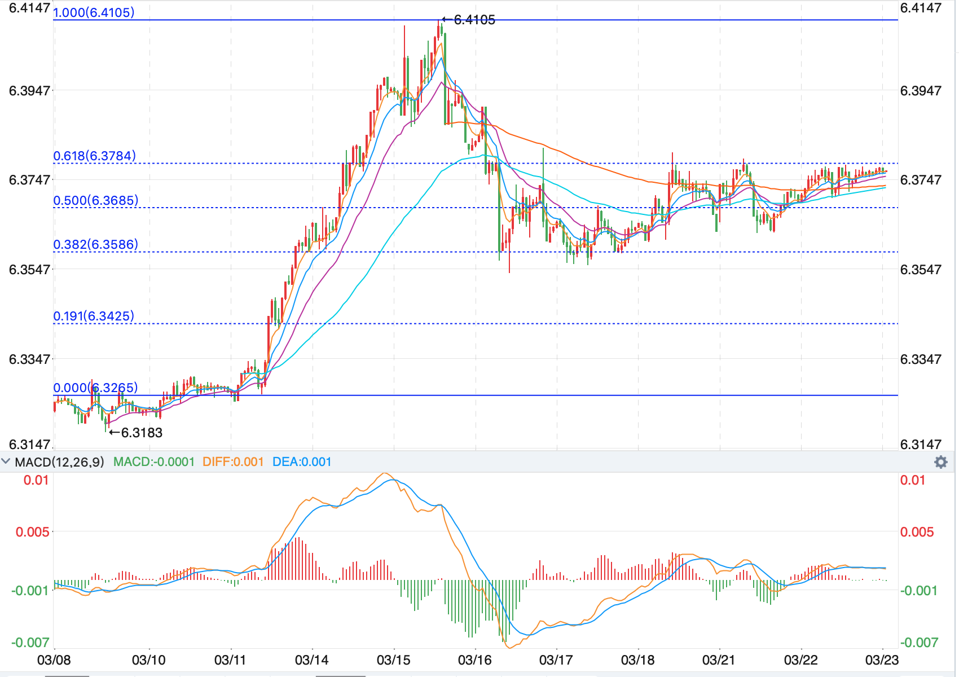Image resolution: width=959 pixels, height=677 pixels.
Task: Click left MACD axis label 0.005
Action: [32, 532]
